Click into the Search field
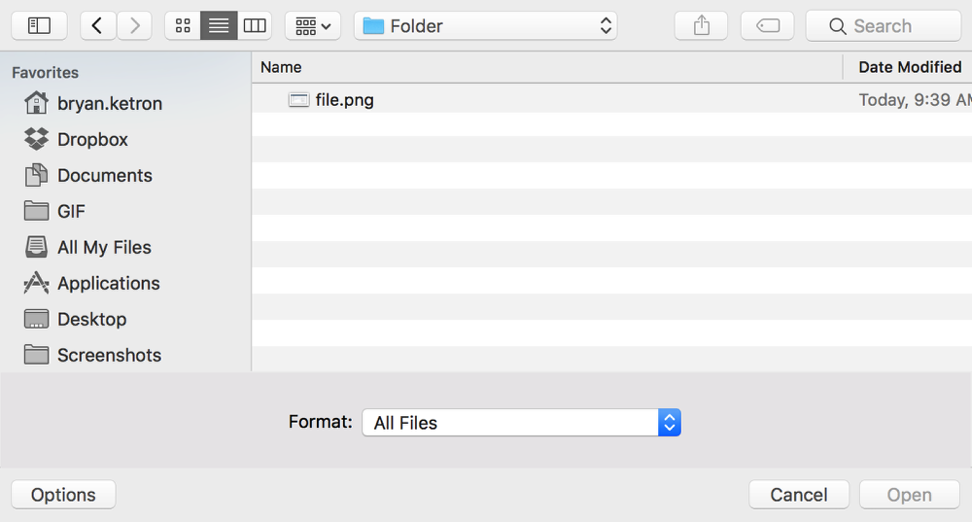This screenshot has height=522, width=972. tap(884, 25)
